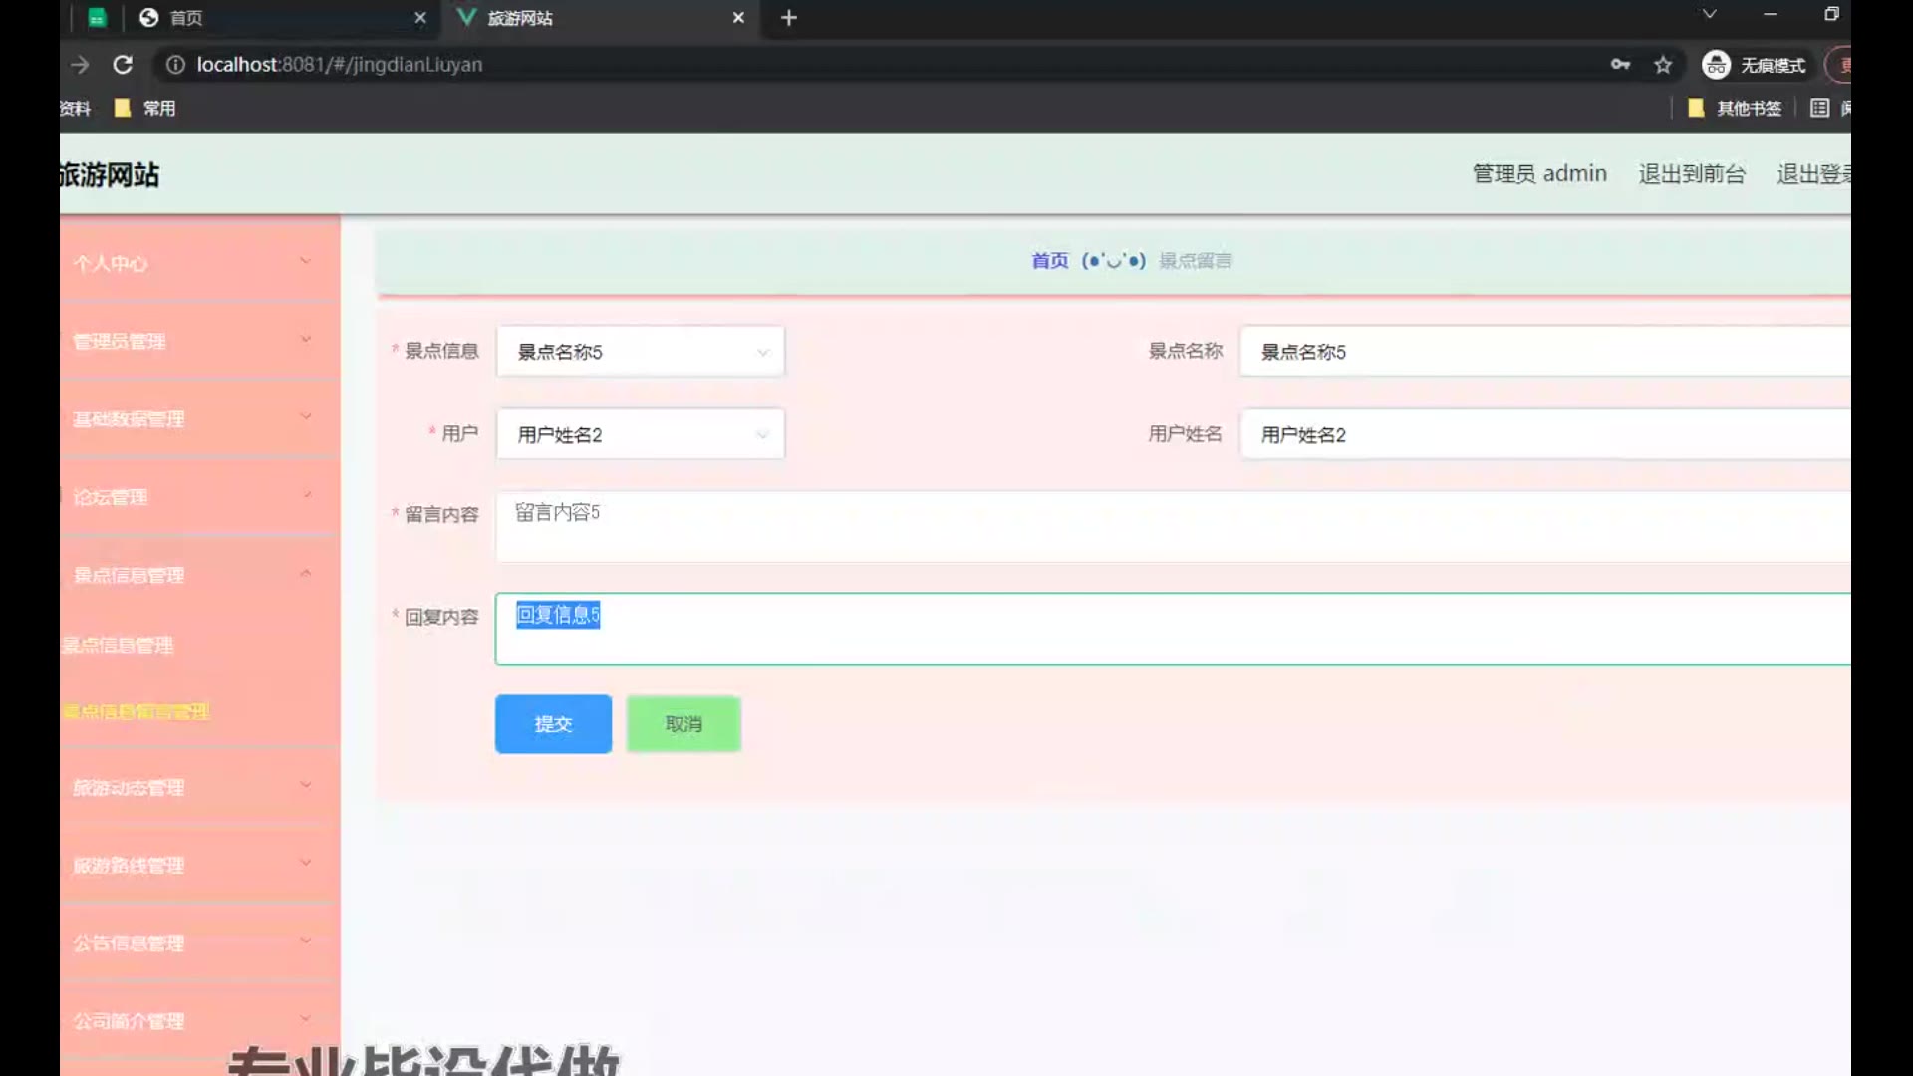The width and height of the screenshot is (1913, 1076).
Task: Click the 回复内容 text area
Action: click(1171, 630)
